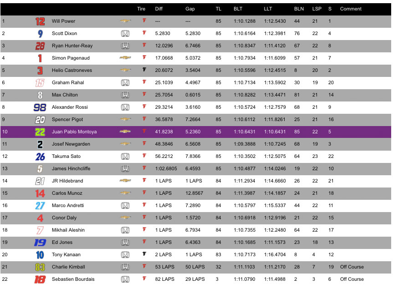Click Diff value 48.3846 for Josef Newgarden
The image size is (393, 289).
point(164,144)
